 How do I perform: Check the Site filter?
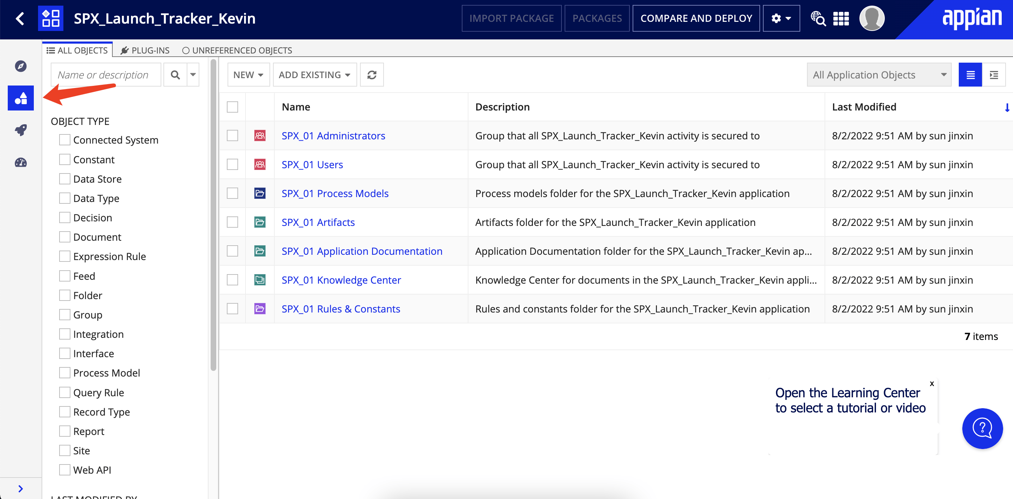(64, 450)
